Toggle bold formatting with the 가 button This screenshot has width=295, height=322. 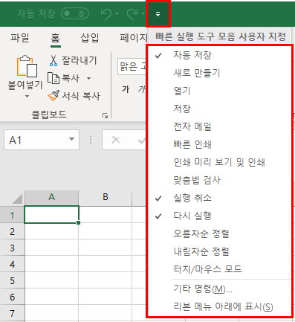126,89
